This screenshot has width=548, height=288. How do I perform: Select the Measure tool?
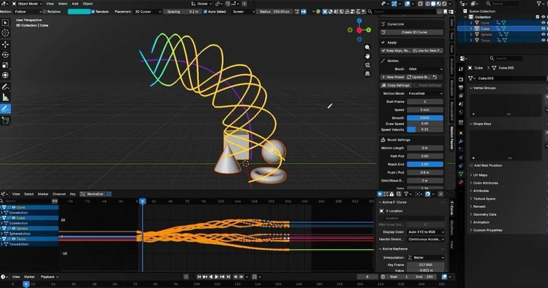tap(5, 97)
